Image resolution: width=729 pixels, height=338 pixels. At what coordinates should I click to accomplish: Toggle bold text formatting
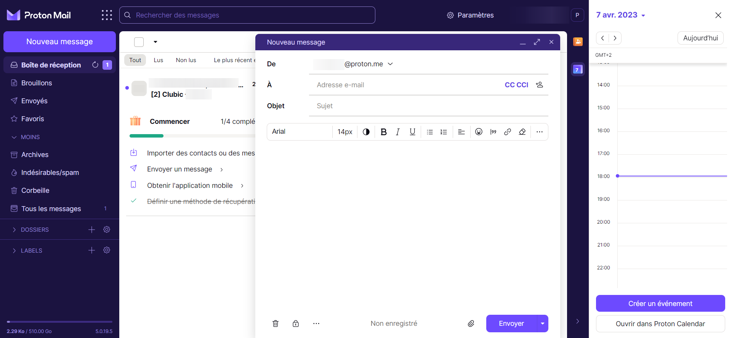(383, 132)
